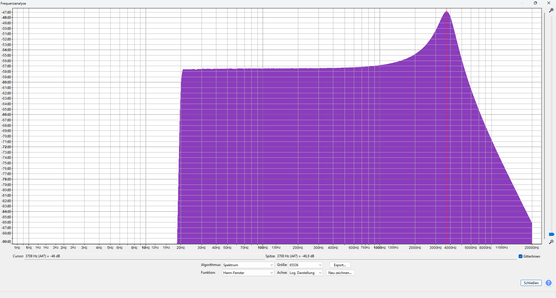Click the Neu zeichnen... button

(340, 273)
